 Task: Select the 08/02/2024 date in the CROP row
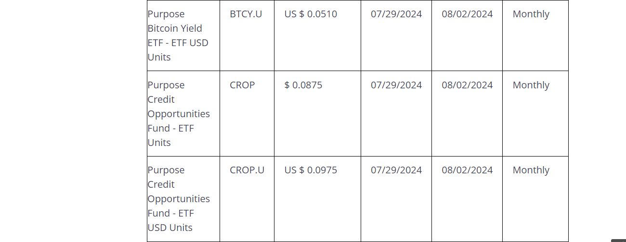tap(467, 85)
